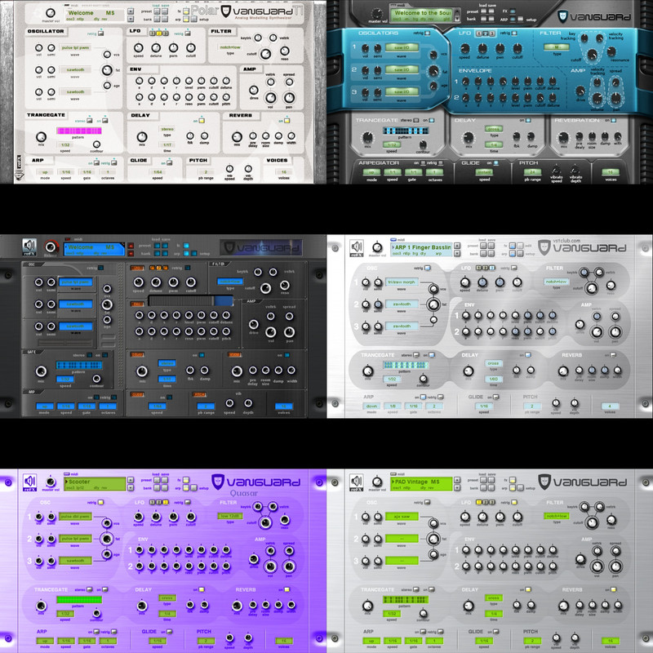653x653 pixels.
Task: Click the Vanguard shield logo in Polar skin
Action: tap(226, 11)
